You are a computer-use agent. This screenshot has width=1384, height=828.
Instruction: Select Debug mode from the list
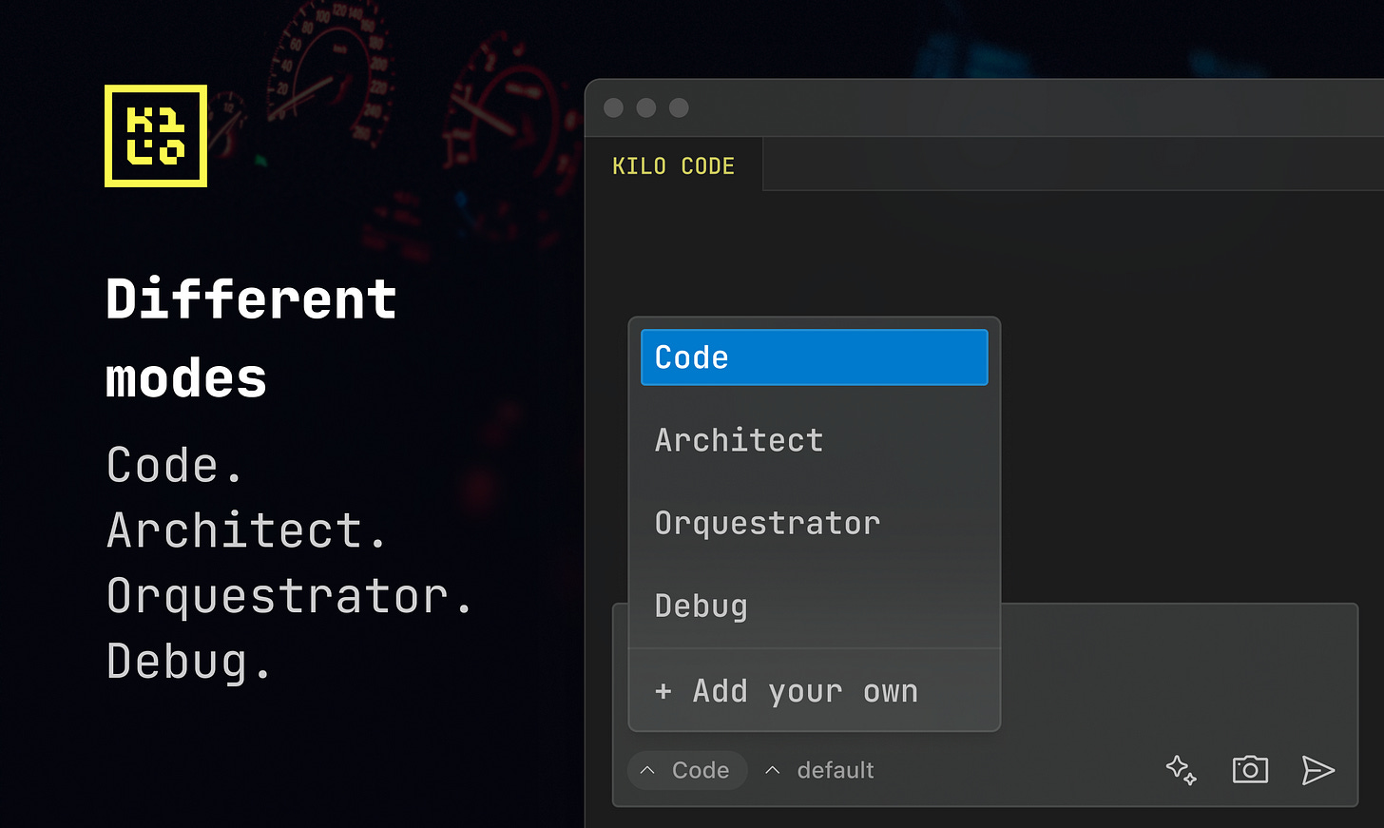pos(815,606)
